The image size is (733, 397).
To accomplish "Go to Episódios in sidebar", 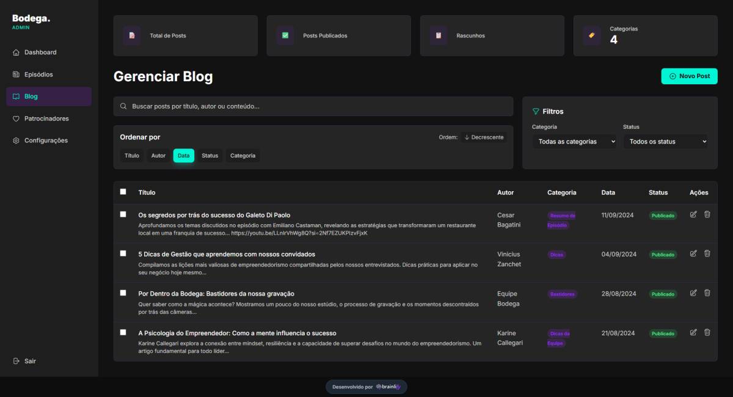I will pyautogui.click(x=49, y=75).
